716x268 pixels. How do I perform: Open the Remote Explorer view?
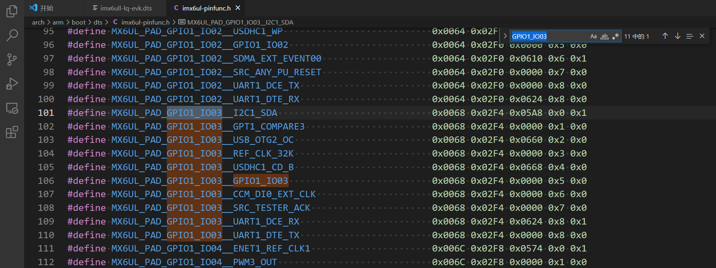[x=12, y=108]
